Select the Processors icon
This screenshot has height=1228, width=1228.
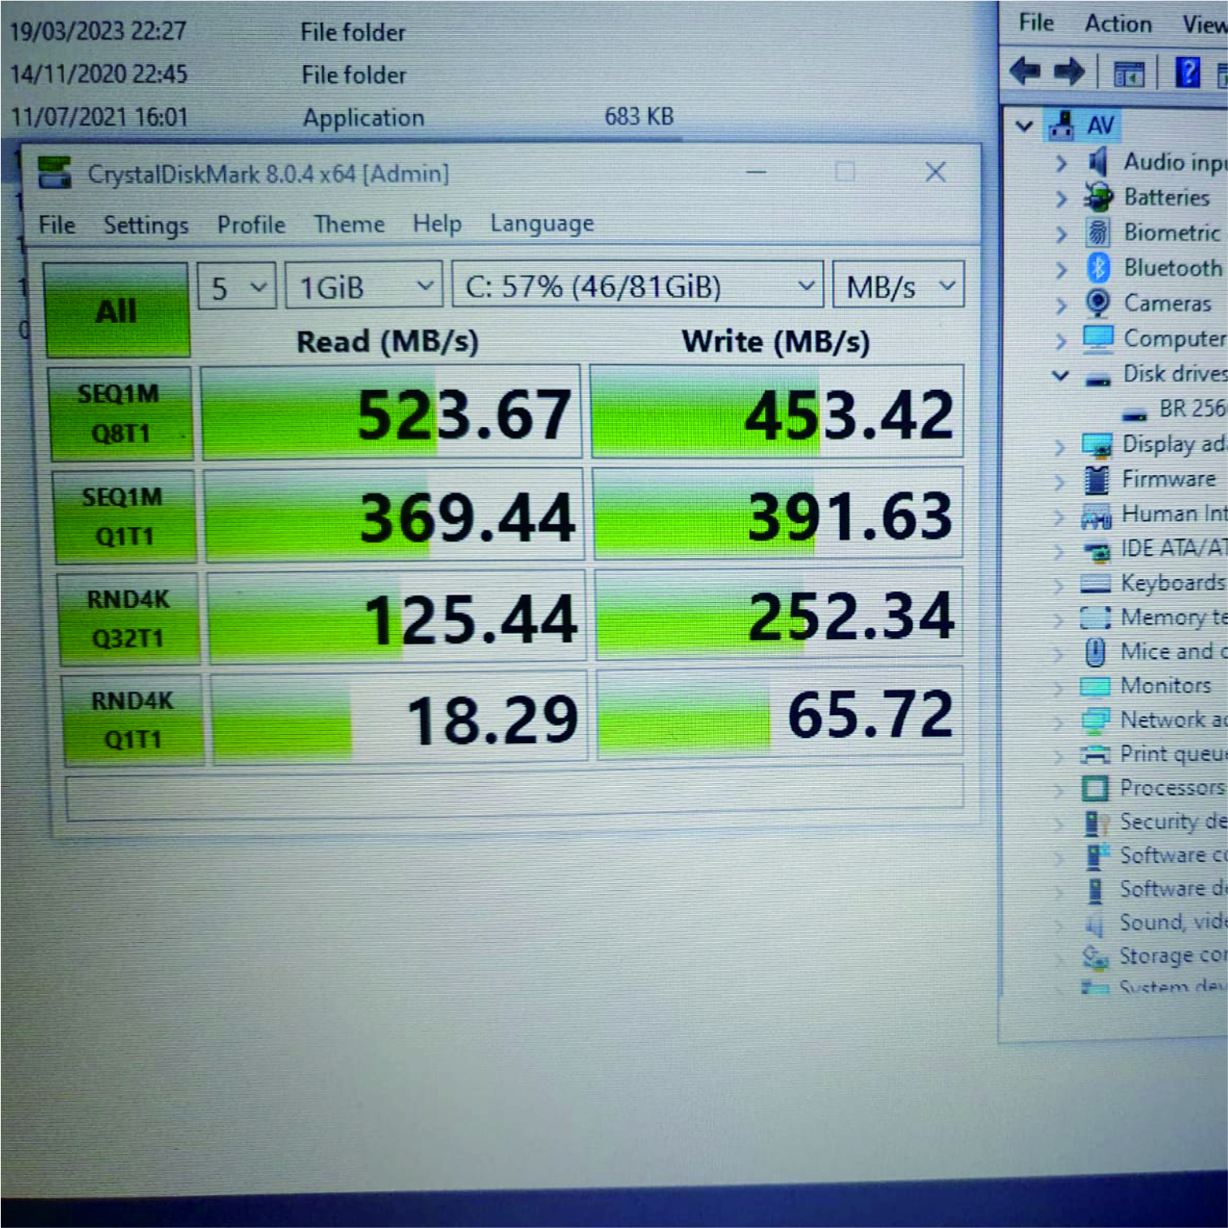(1095, 788)
